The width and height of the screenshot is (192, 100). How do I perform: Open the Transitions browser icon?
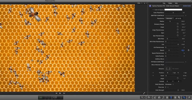click(x=167, y=97)
